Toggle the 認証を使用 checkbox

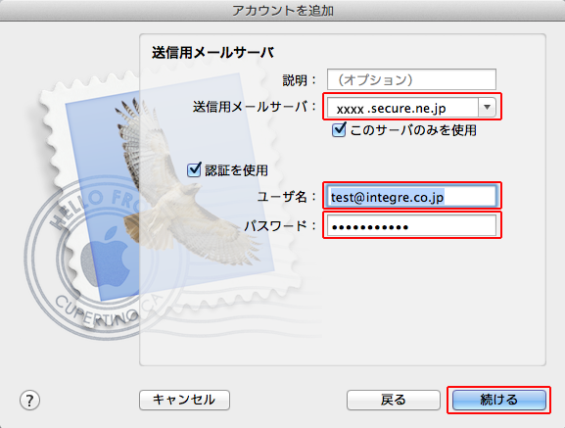(194, 169)
